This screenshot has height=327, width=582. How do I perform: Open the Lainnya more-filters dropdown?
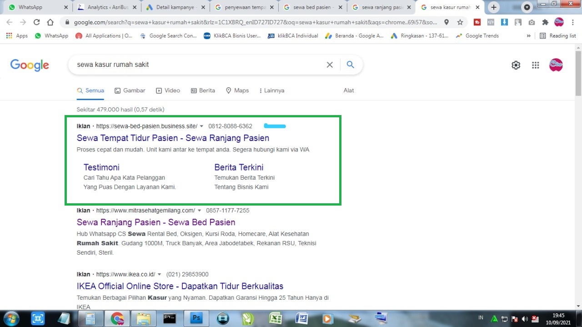(x=271, y=91)
